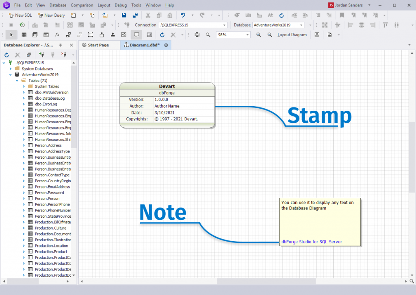
Task: Click the Save All icon
Action: 135,15
